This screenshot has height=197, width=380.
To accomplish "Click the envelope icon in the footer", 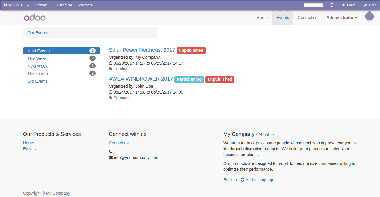I will click(111, 158).
